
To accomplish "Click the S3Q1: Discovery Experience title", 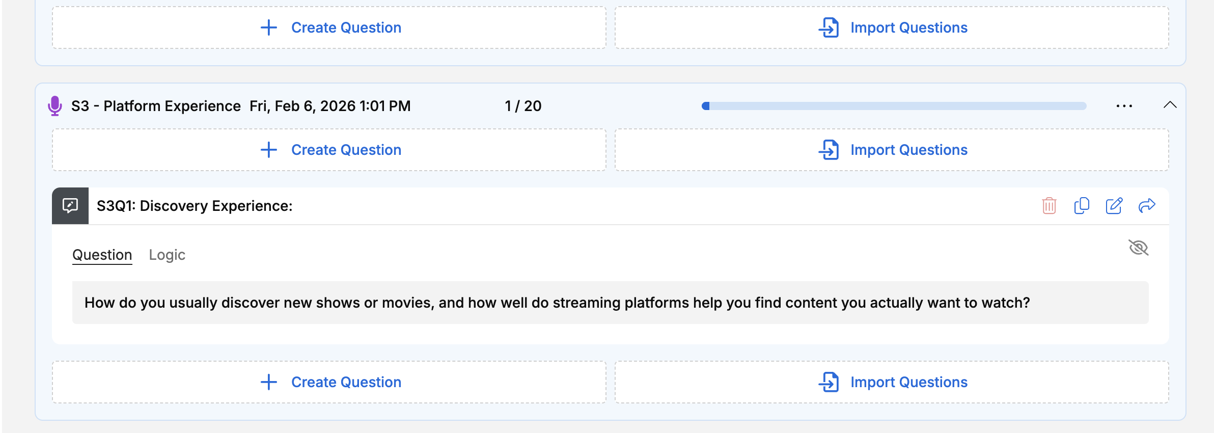I will pos(195,206).
